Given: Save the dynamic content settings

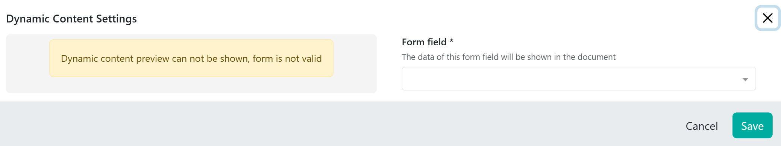Looking at the screenshot, I should [x=752, y=125].
